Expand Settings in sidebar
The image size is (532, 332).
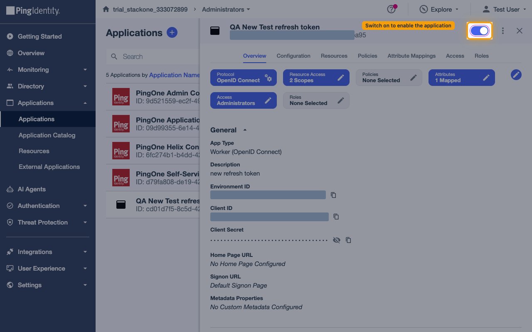48,285
